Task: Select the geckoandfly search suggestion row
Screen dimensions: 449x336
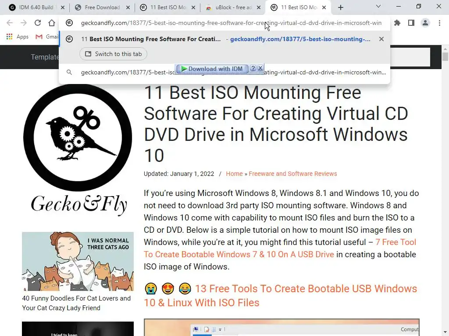Action: tap(224, 73)
